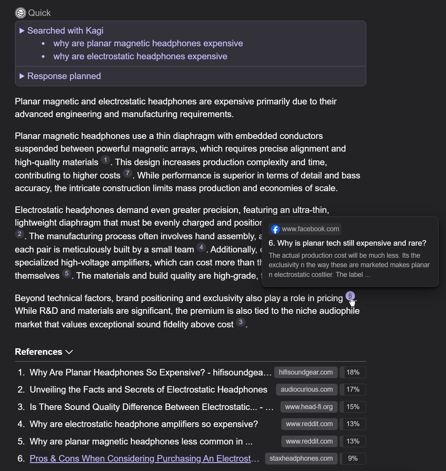Click the audiocurious.com domain tag

(306, 390)
